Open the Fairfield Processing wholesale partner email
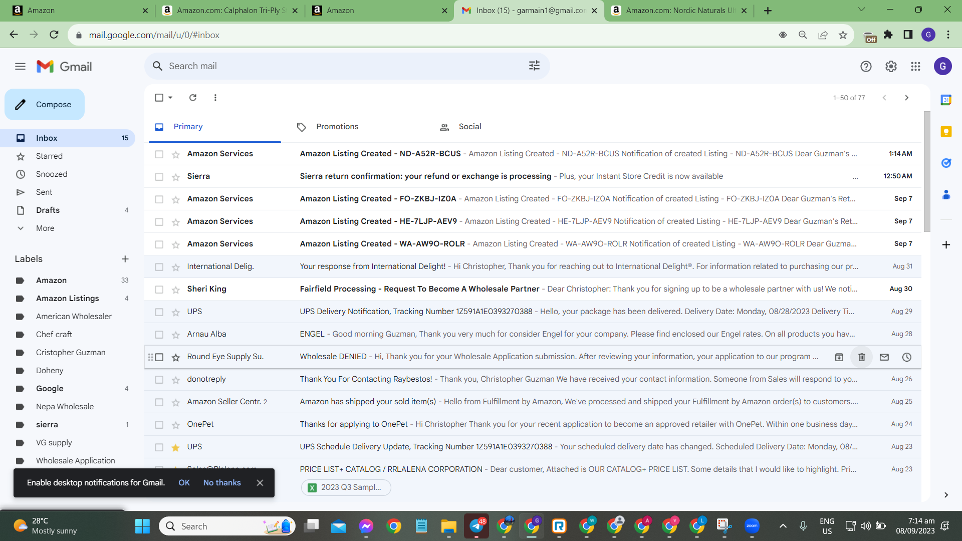 pos(533,289)
